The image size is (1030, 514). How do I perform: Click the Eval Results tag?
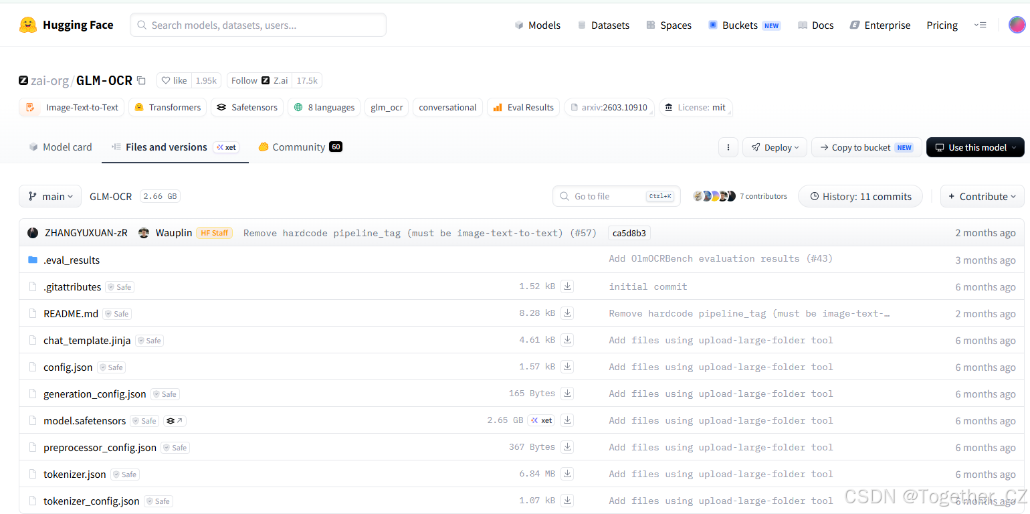(x=523, y=107)
